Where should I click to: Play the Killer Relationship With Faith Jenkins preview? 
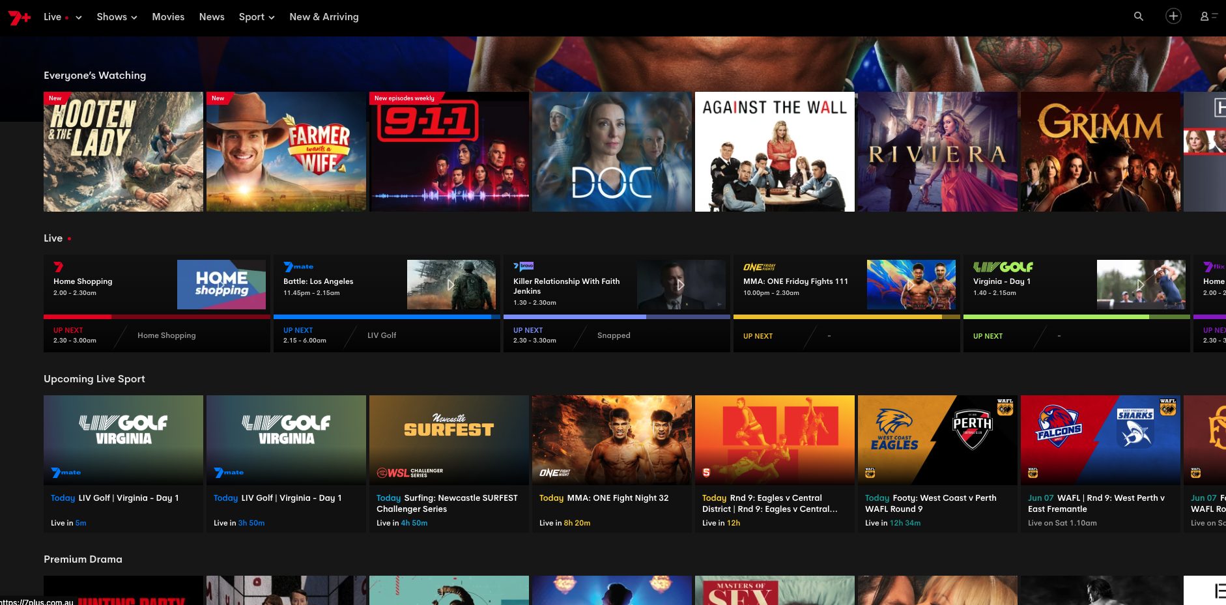tap(681, 285)
